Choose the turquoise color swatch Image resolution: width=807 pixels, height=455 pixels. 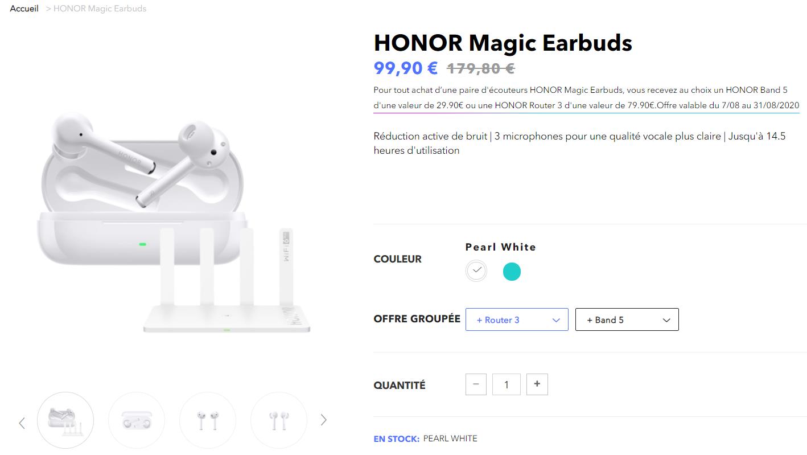click(x=512, y=272)
